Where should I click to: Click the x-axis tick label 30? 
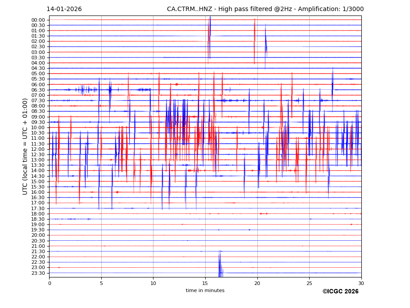(361, 283)
